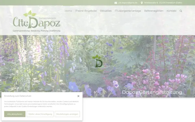
Task: Click ute.dapoz@gmx.de email address link
Action: click(x=128, y=3)
